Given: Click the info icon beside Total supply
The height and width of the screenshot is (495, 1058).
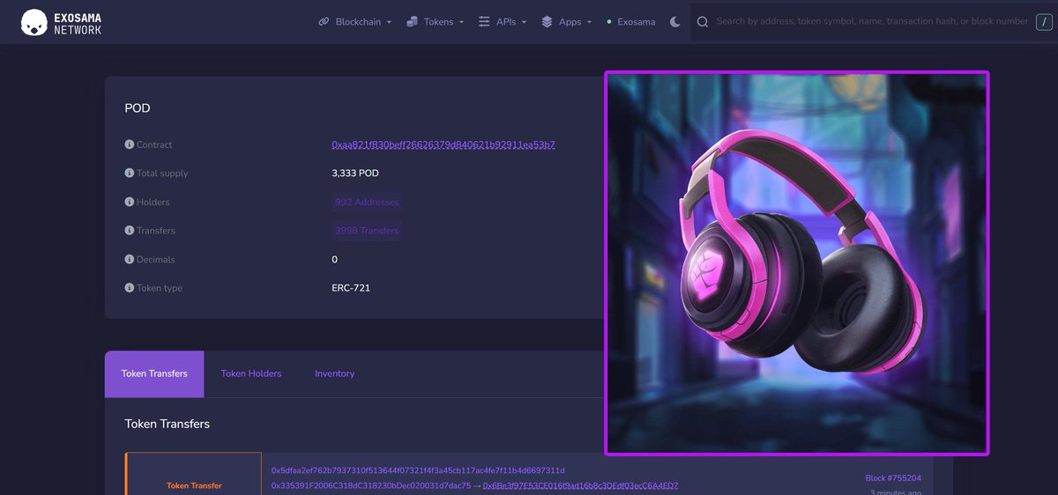Looking at the screenshot, I should tap(130, 174).
